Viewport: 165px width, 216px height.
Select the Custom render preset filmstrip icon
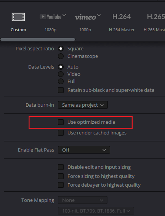click(x=18, y=17)
